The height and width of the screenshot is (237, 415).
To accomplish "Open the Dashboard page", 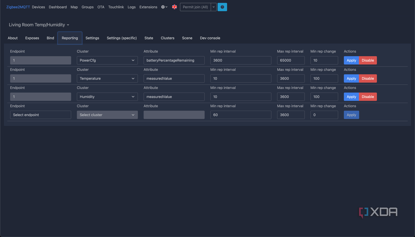I will point(58,7).
